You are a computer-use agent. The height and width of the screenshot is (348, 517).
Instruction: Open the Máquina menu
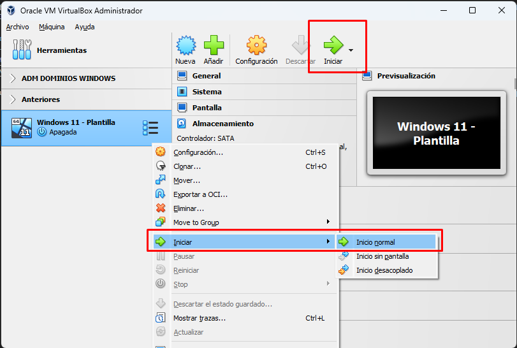[52, 27]
